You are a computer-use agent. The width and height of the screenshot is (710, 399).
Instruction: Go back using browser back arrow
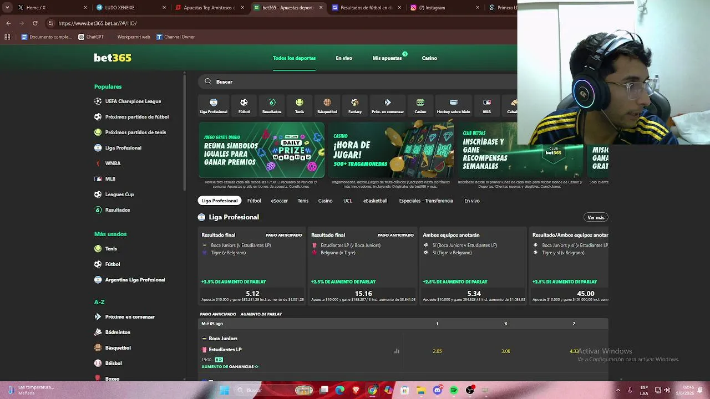click(8, 23)
